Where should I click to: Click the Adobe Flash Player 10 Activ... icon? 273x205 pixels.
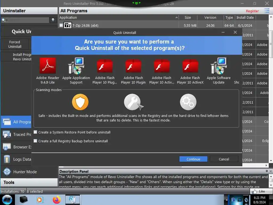[x=162, y=66]
